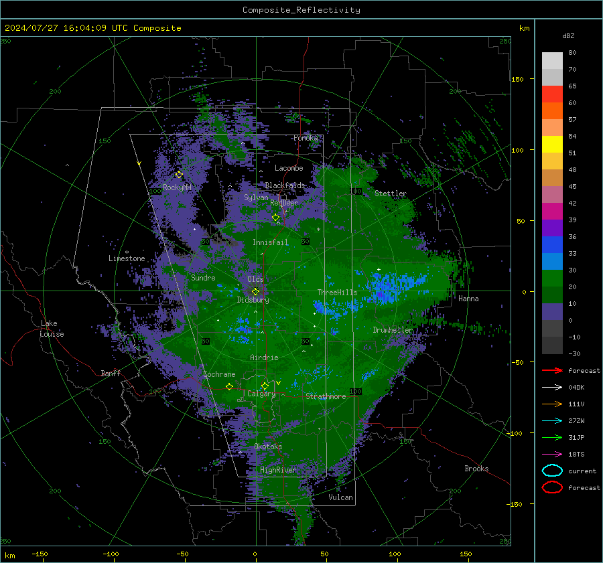The width and height of the screenshot is (603, 563).
Task: Click the yellow diamond marker below Cochrane
Action: point(230,386)
